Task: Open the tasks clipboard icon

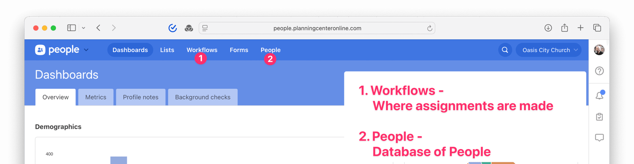Action: pos(599,117)
